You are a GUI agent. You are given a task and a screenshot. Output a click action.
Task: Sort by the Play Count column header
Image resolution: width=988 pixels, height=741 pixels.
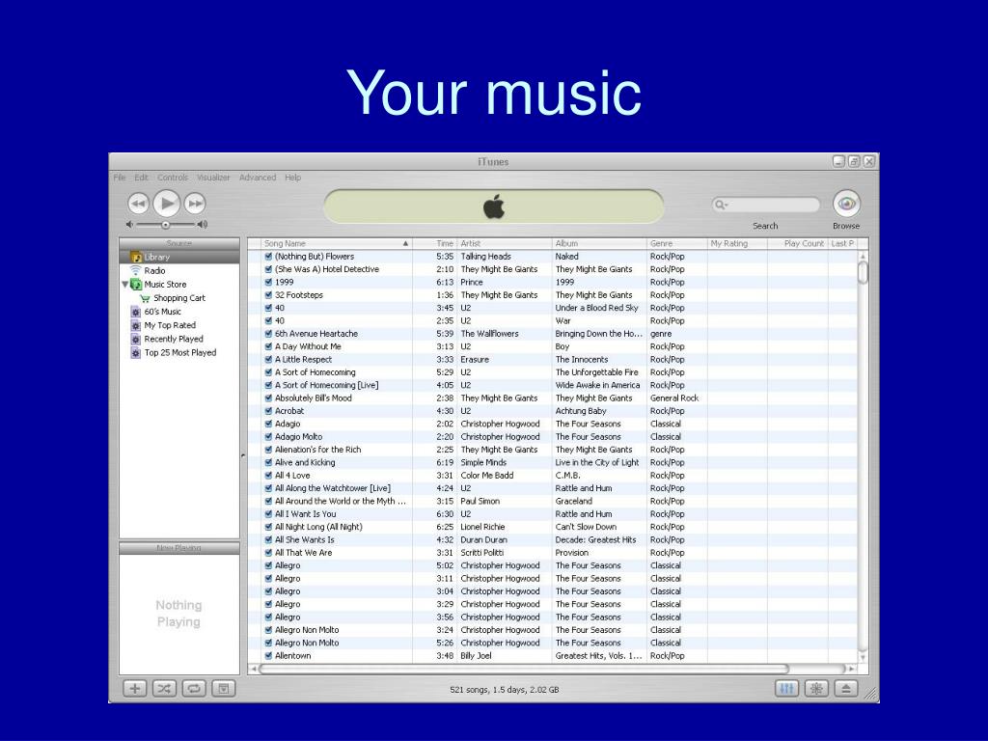pyautogui.click(x=798, y=243)
